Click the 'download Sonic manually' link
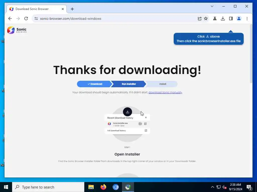257x192 pixels. pos(165,92)
